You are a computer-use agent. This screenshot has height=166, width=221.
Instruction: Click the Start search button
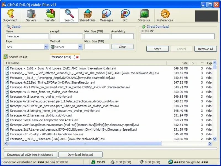tap(157, 49)
